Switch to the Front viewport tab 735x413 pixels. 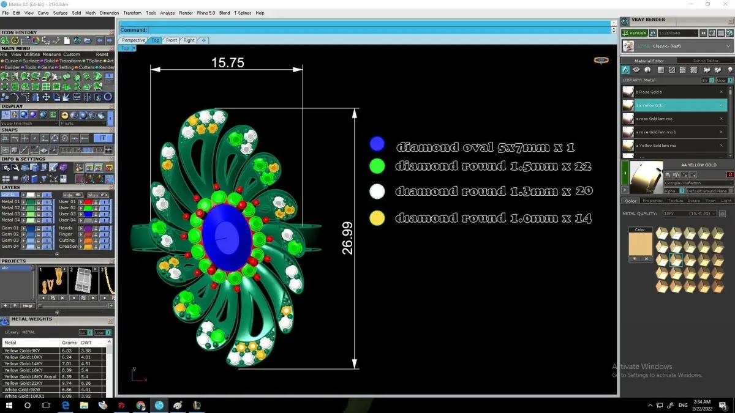point(171,40)
